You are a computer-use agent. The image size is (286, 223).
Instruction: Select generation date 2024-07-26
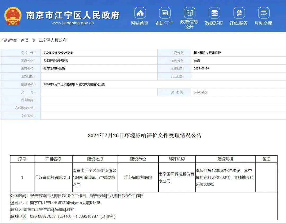click(x=201, y=68)
